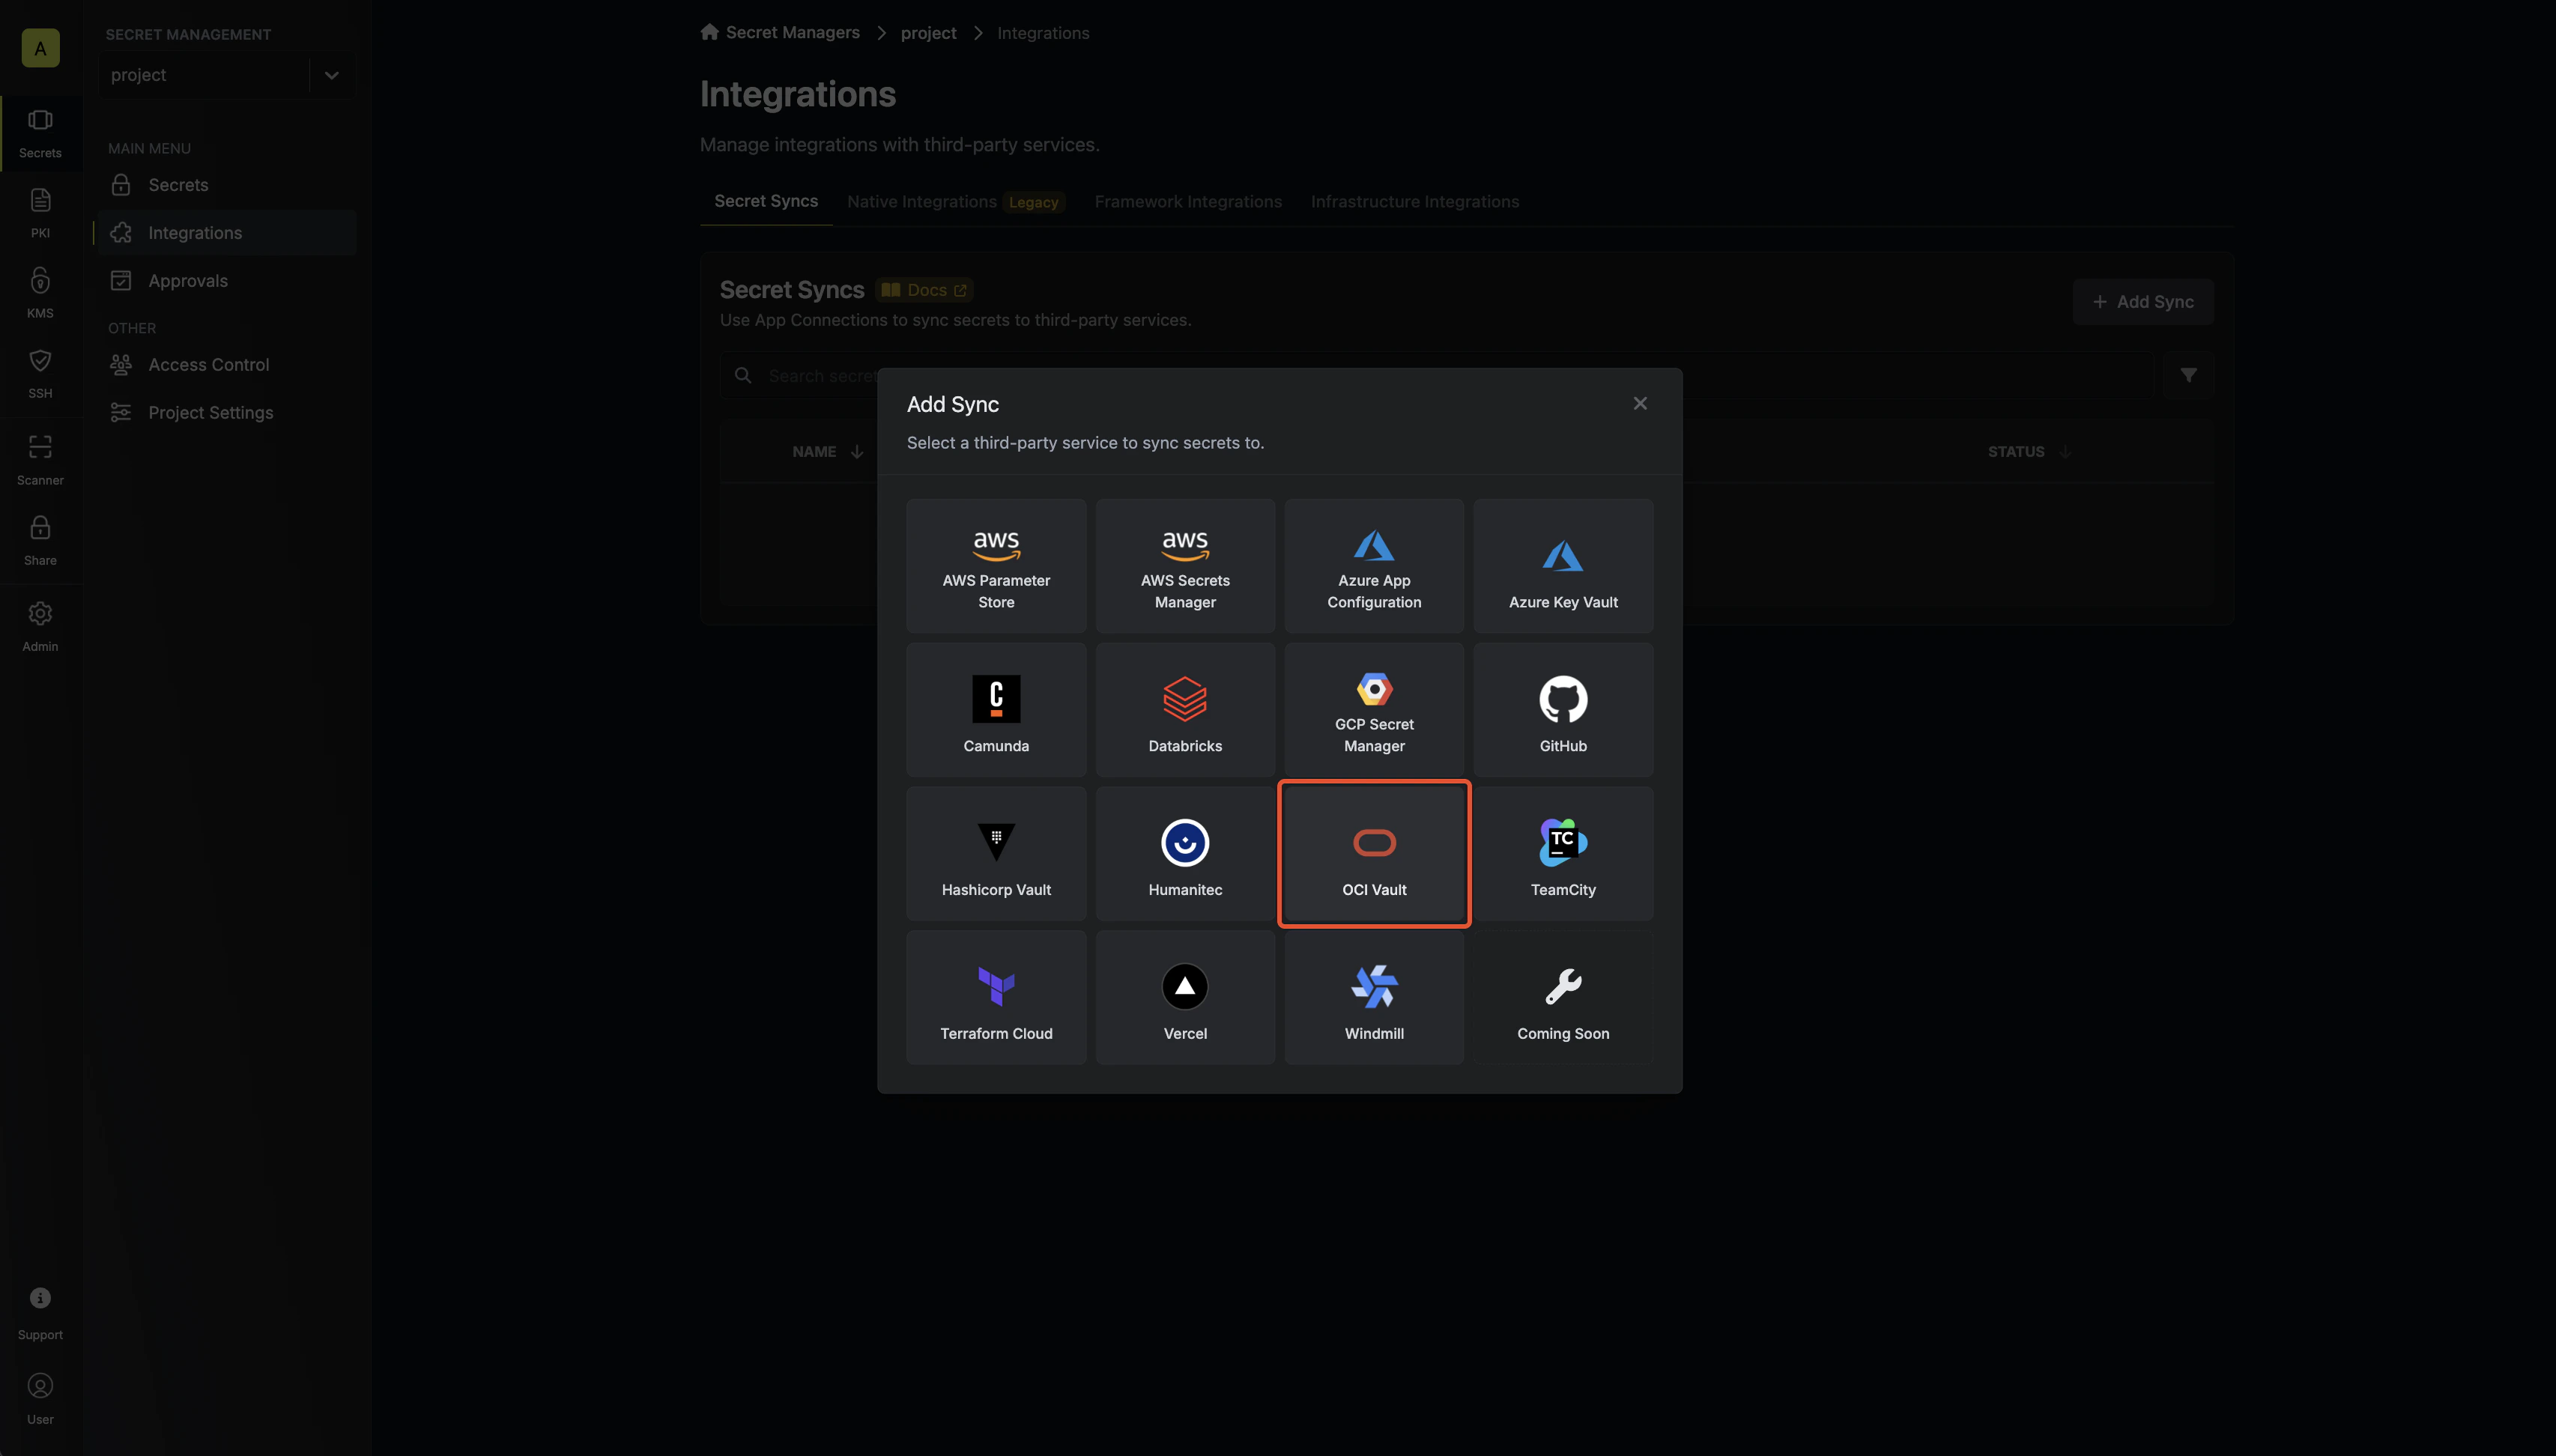
Task: Open the Scanner section
Action: (40, 460)
